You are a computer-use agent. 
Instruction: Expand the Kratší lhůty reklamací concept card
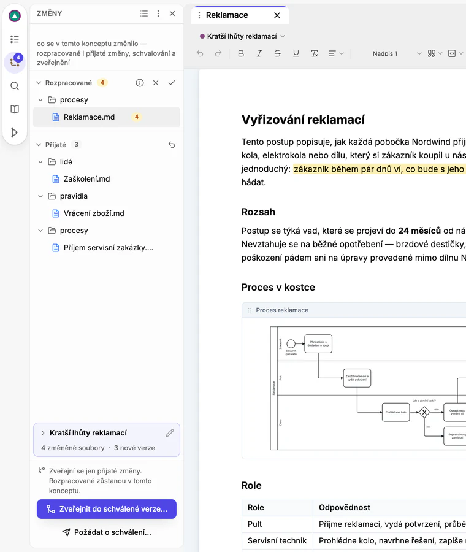coord(42,432)
